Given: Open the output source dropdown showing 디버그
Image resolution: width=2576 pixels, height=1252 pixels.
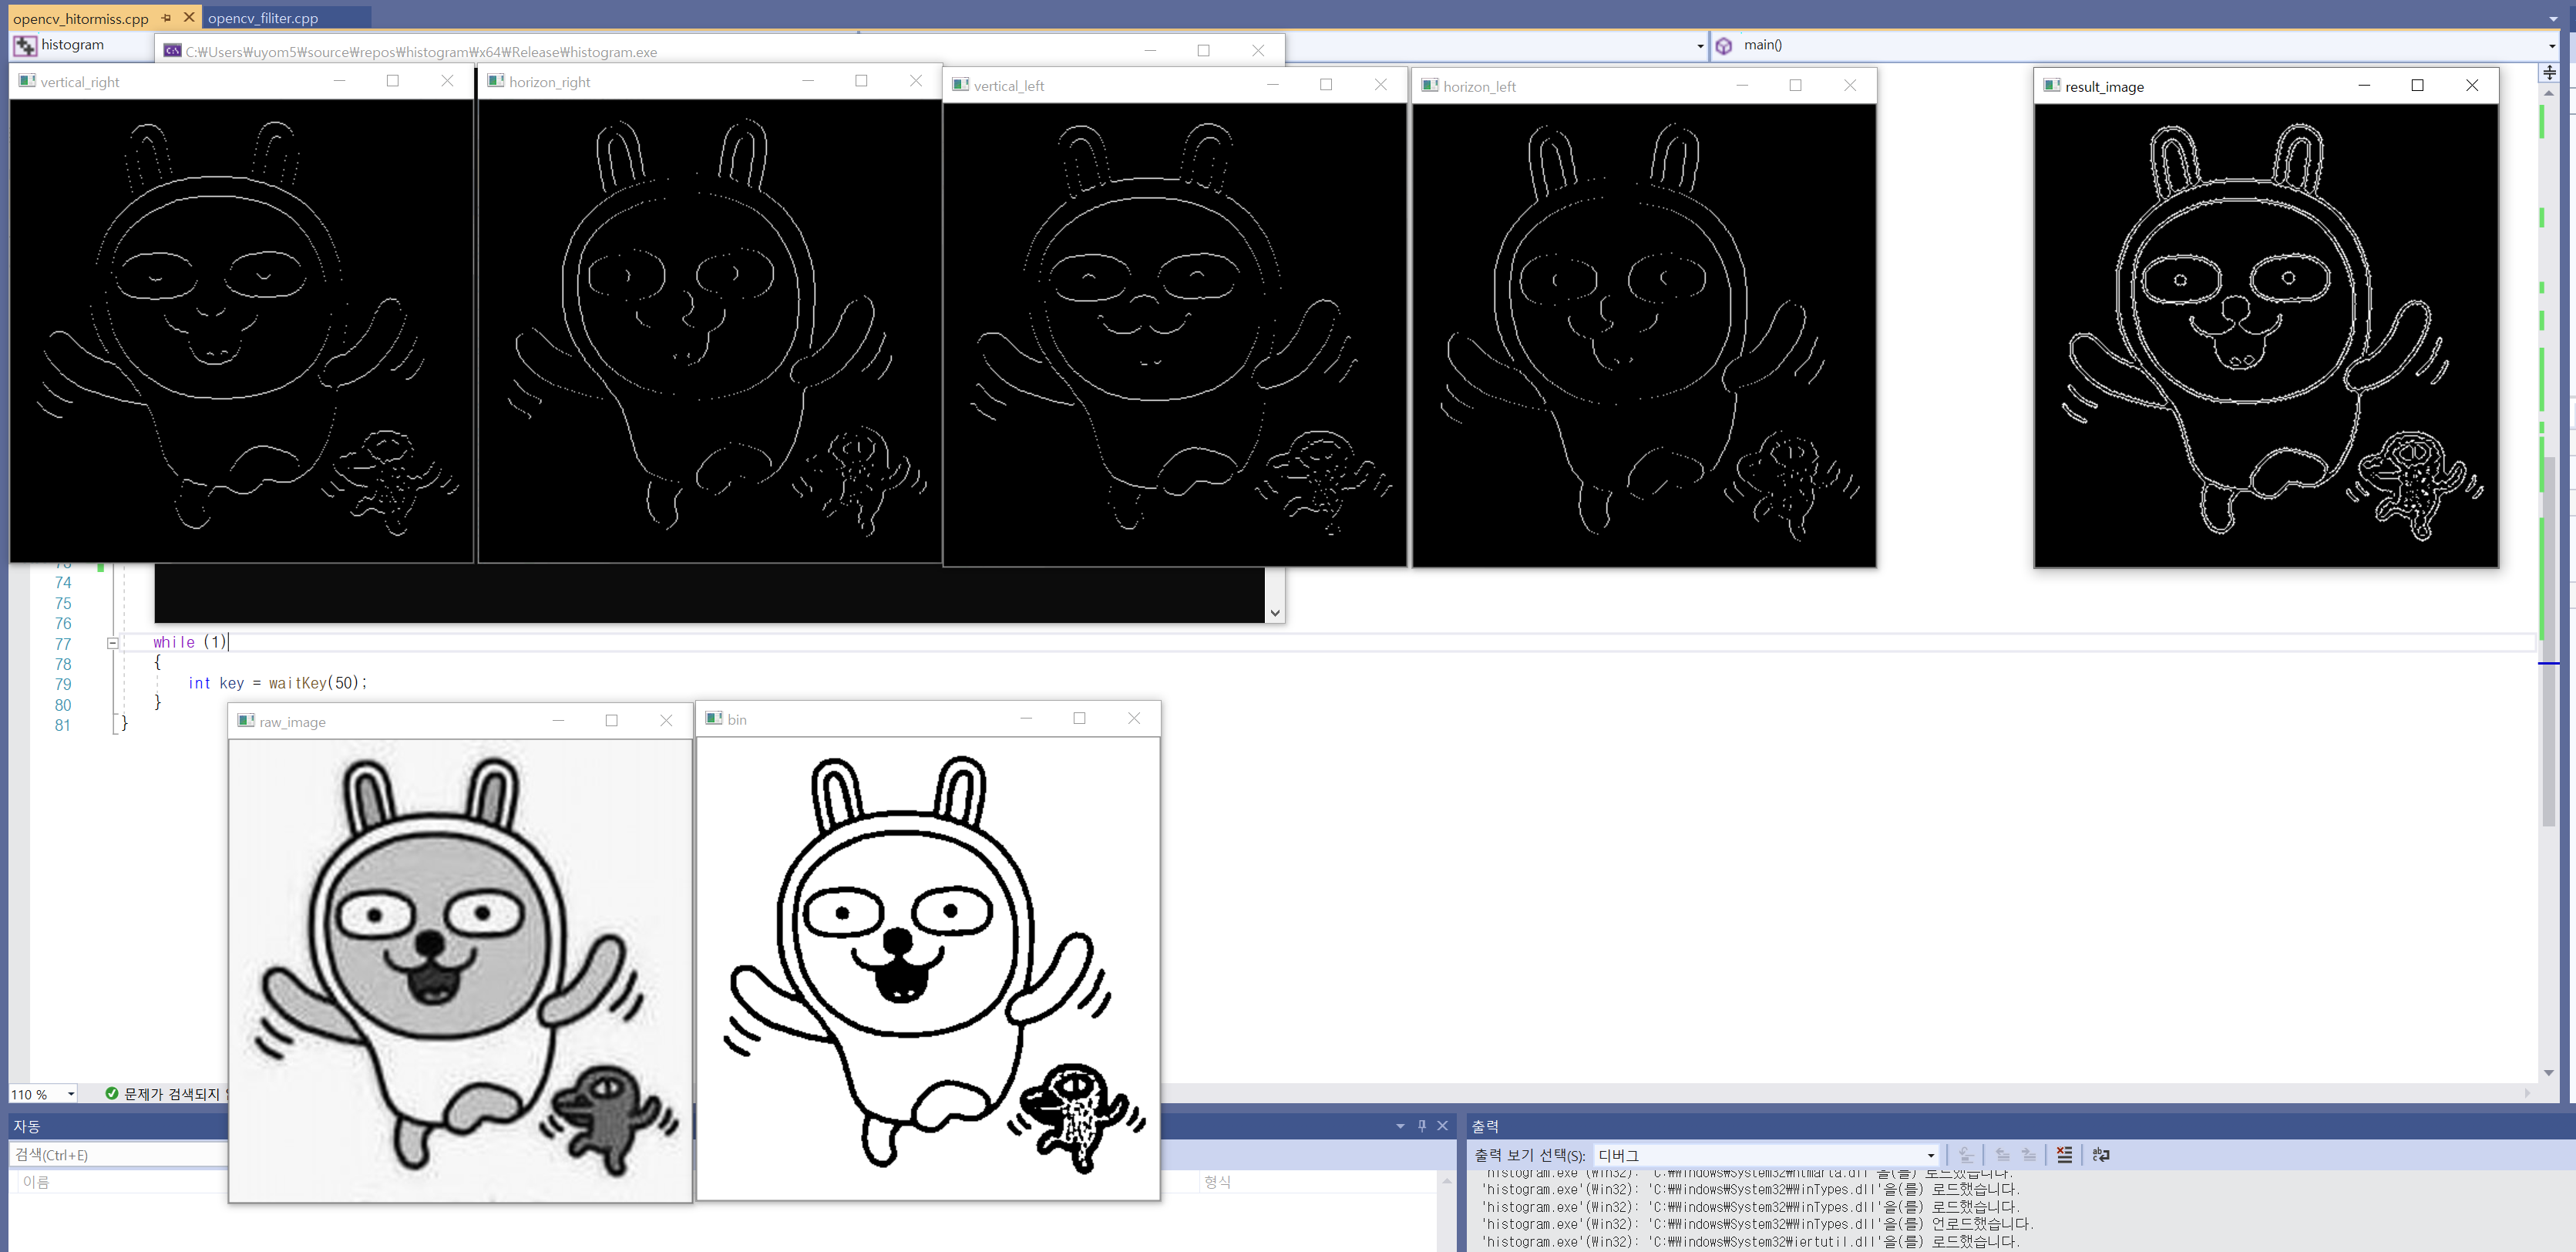Looking at the screenshot, I should (1930, 1155).
